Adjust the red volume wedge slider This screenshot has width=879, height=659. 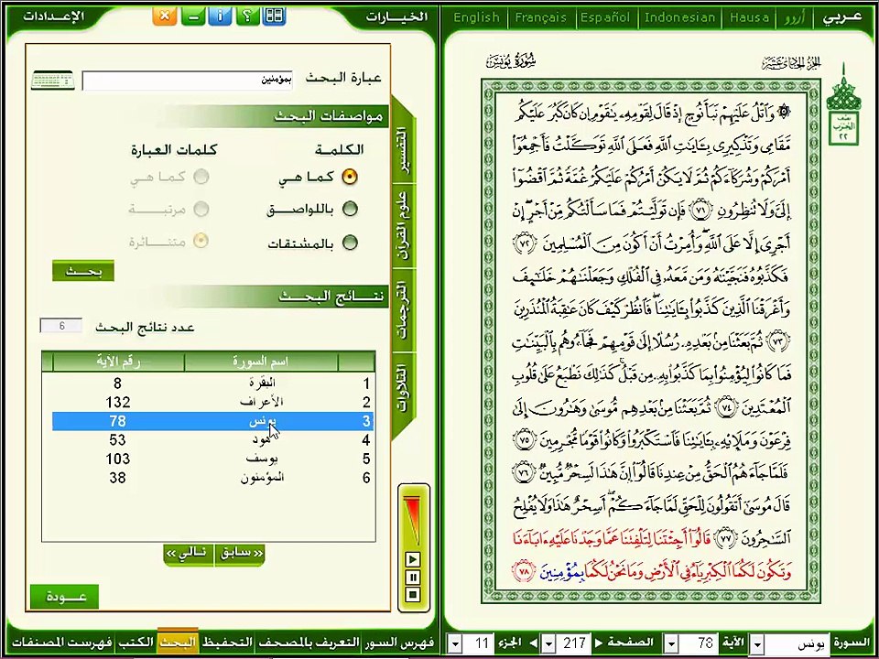[412, 518]
